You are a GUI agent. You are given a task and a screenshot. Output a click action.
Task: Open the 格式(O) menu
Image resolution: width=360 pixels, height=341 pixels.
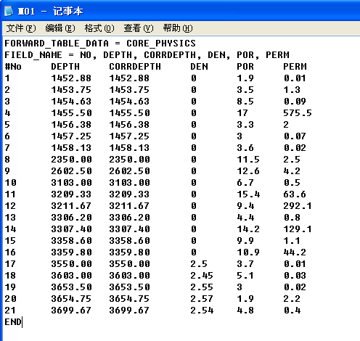pyautogui.click(x=99, y=28)
